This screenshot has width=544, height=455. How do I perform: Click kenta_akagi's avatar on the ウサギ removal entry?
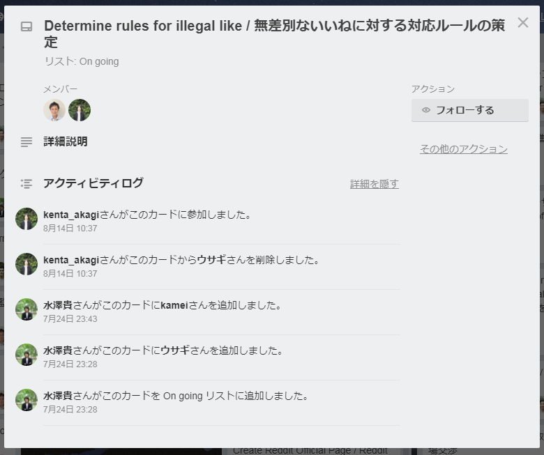pos(27,264)
